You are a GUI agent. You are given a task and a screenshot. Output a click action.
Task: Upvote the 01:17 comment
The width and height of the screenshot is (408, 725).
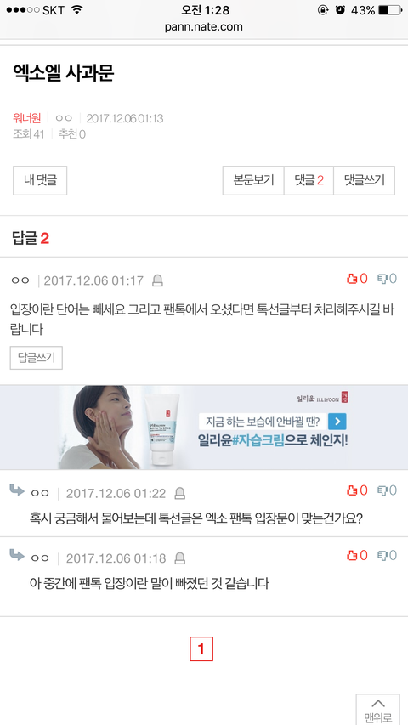[357, 278]
